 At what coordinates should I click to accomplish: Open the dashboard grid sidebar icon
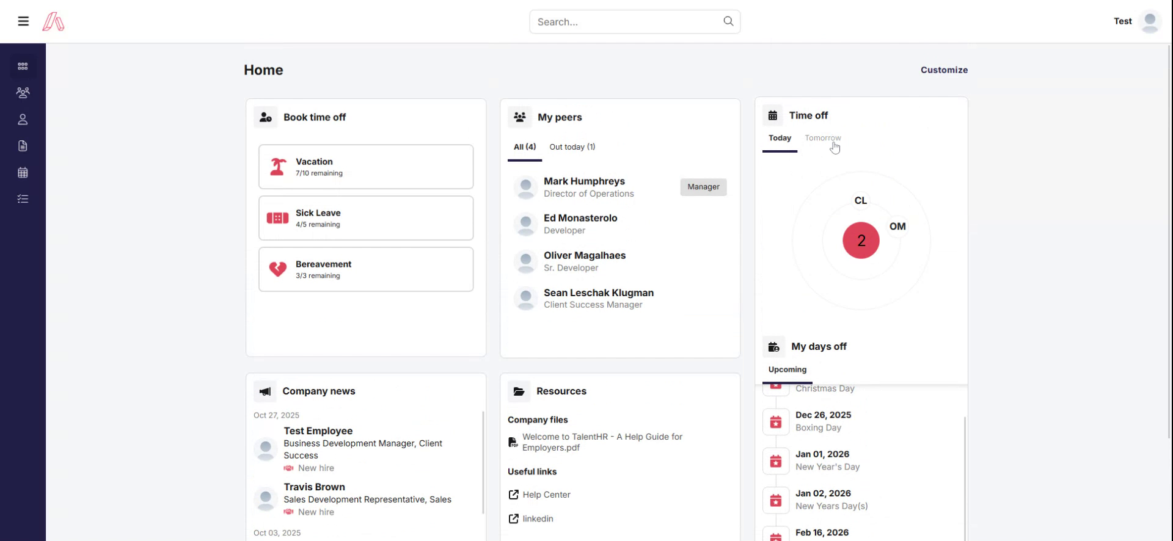[x=23, y=66]
